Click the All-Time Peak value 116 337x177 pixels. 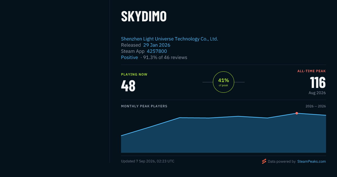318,83
